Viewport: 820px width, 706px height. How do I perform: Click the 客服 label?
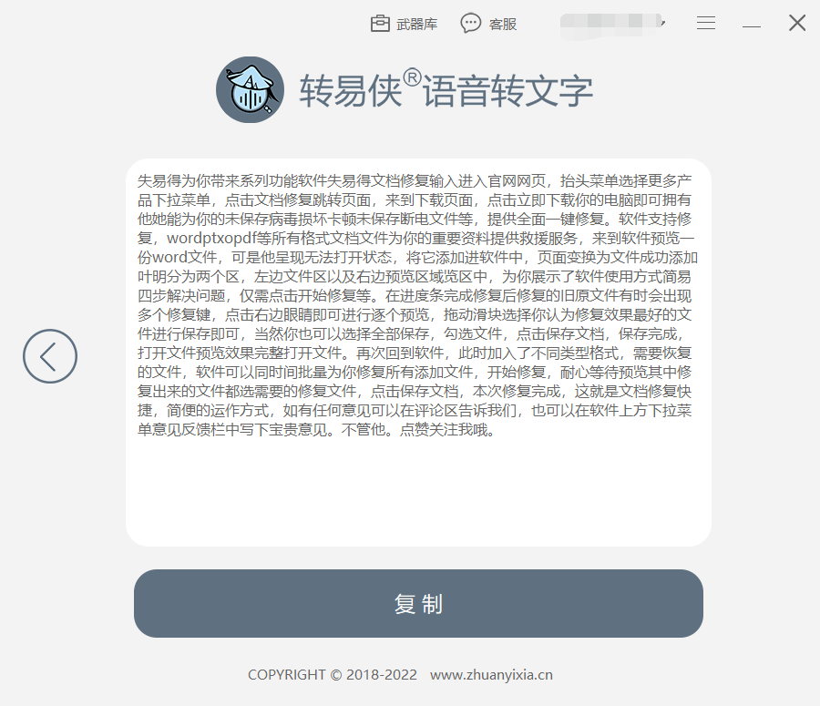(x=503, y=24)
